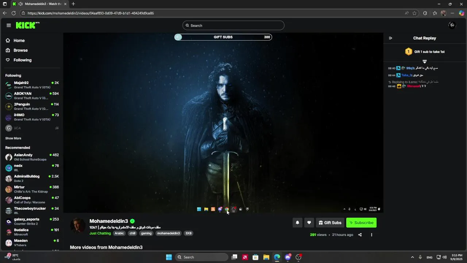Open offline iiCA channel
Image resolution: width=467 pixels, height=263 pixels.
point(32,128)
